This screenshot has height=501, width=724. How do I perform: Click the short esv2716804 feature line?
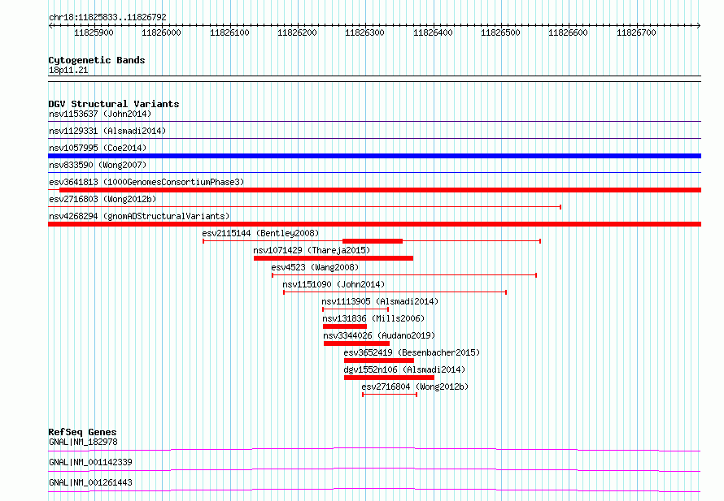pos(390,395)
